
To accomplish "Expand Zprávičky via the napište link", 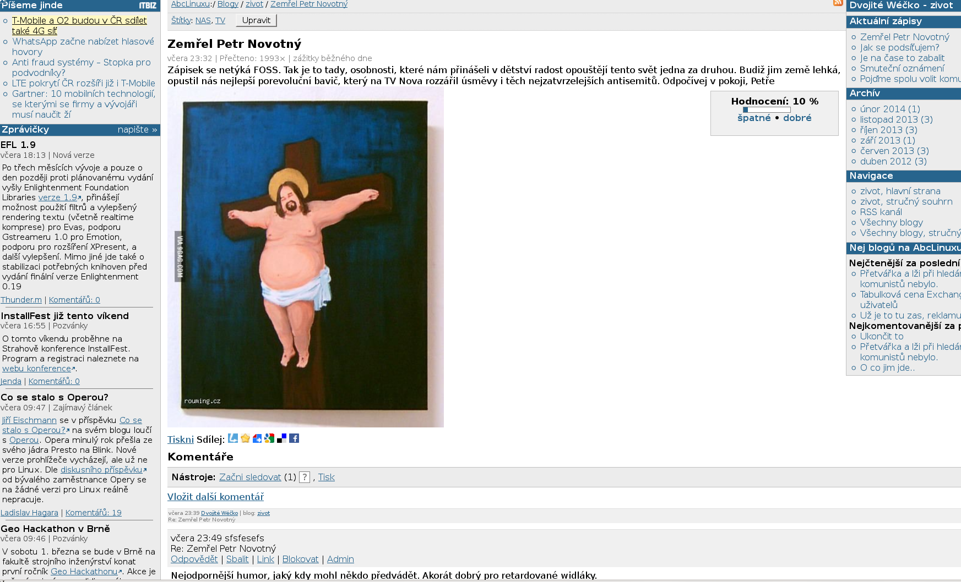I will pos(137,130).
